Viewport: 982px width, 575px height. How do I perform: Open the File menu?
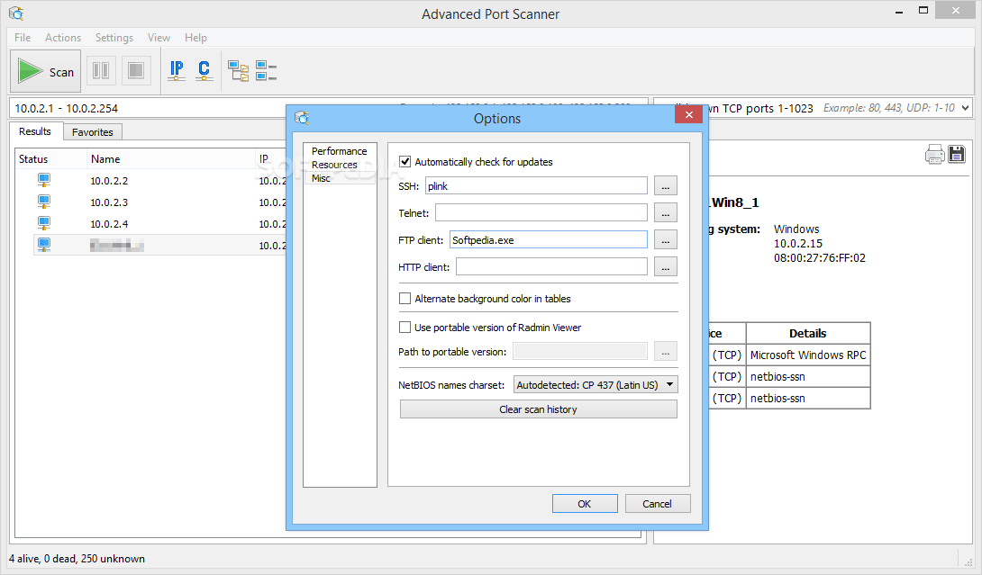click(23, 38)
